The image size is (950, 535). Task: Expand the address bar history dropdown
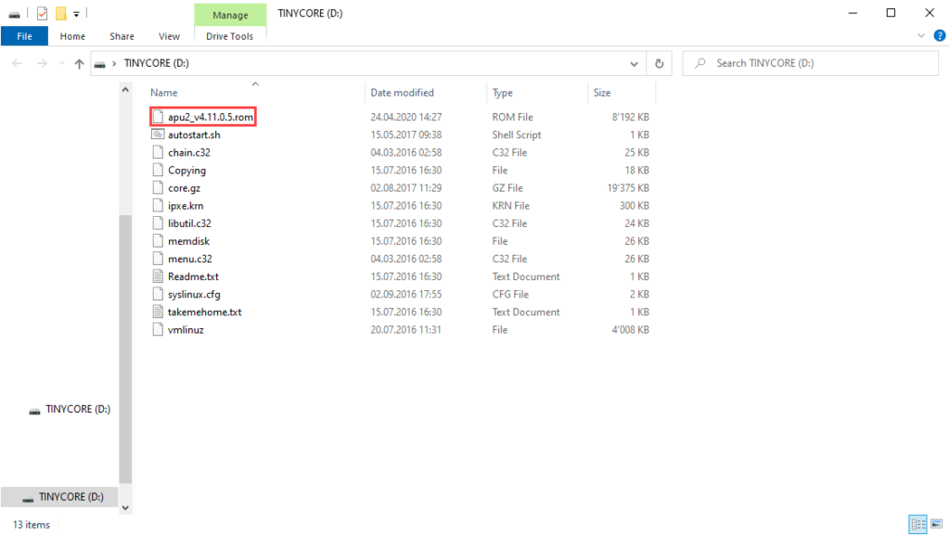(635, 63)
